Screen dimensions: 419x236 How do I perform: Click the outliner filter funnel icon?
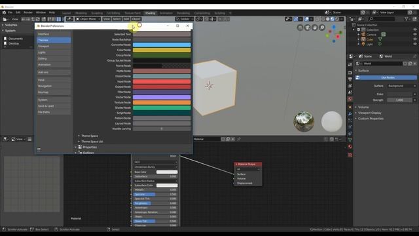pos(406,19)
